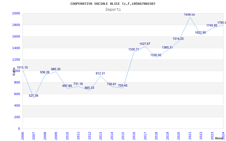Click y-axis value 200

17,117
